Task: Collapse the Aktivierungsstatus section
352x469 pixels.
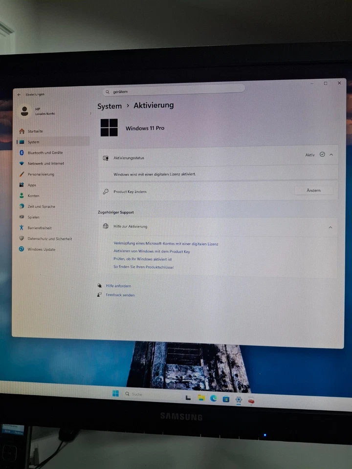Action: [x=331, y=155]
